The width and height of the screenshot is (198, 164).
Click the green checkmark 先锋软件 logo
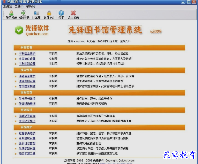pos(19,30)
